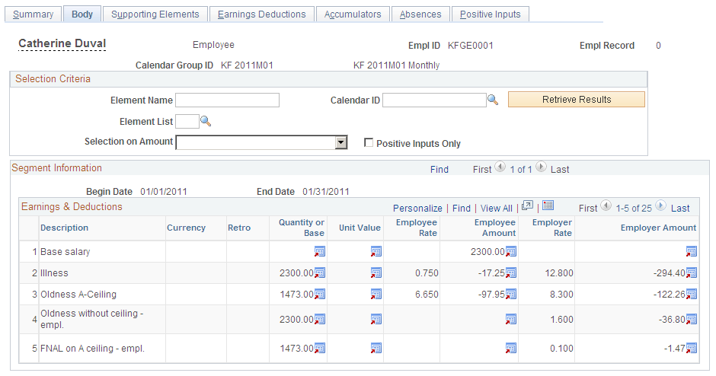Open detail icon beside Base salary 2300.00 amount
The height and width of the screenshot is (376, 716).
pos(511,251)
